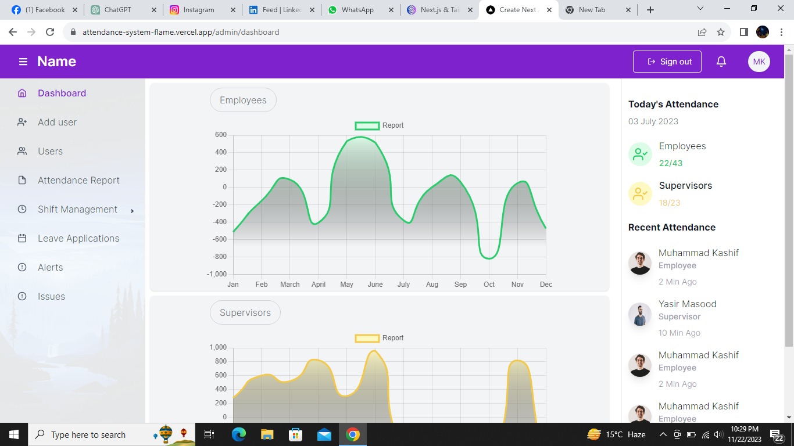794x446 pixels.
Task: Click the Alerts warning icon
Action: (22, 267)
